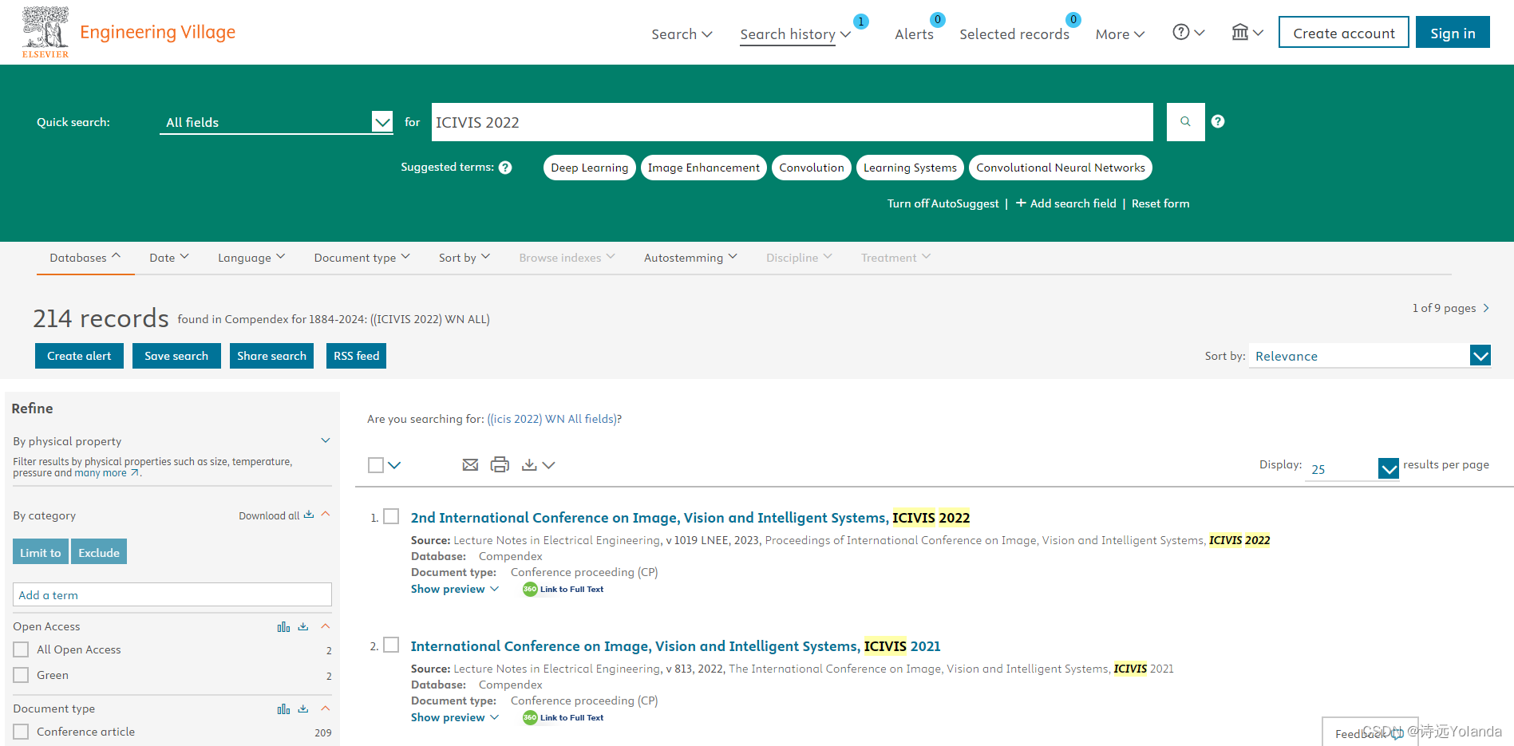The height and width of the screenshot is (746, 1514).
Task: Collapse the By category section
Action: [326, 514]
